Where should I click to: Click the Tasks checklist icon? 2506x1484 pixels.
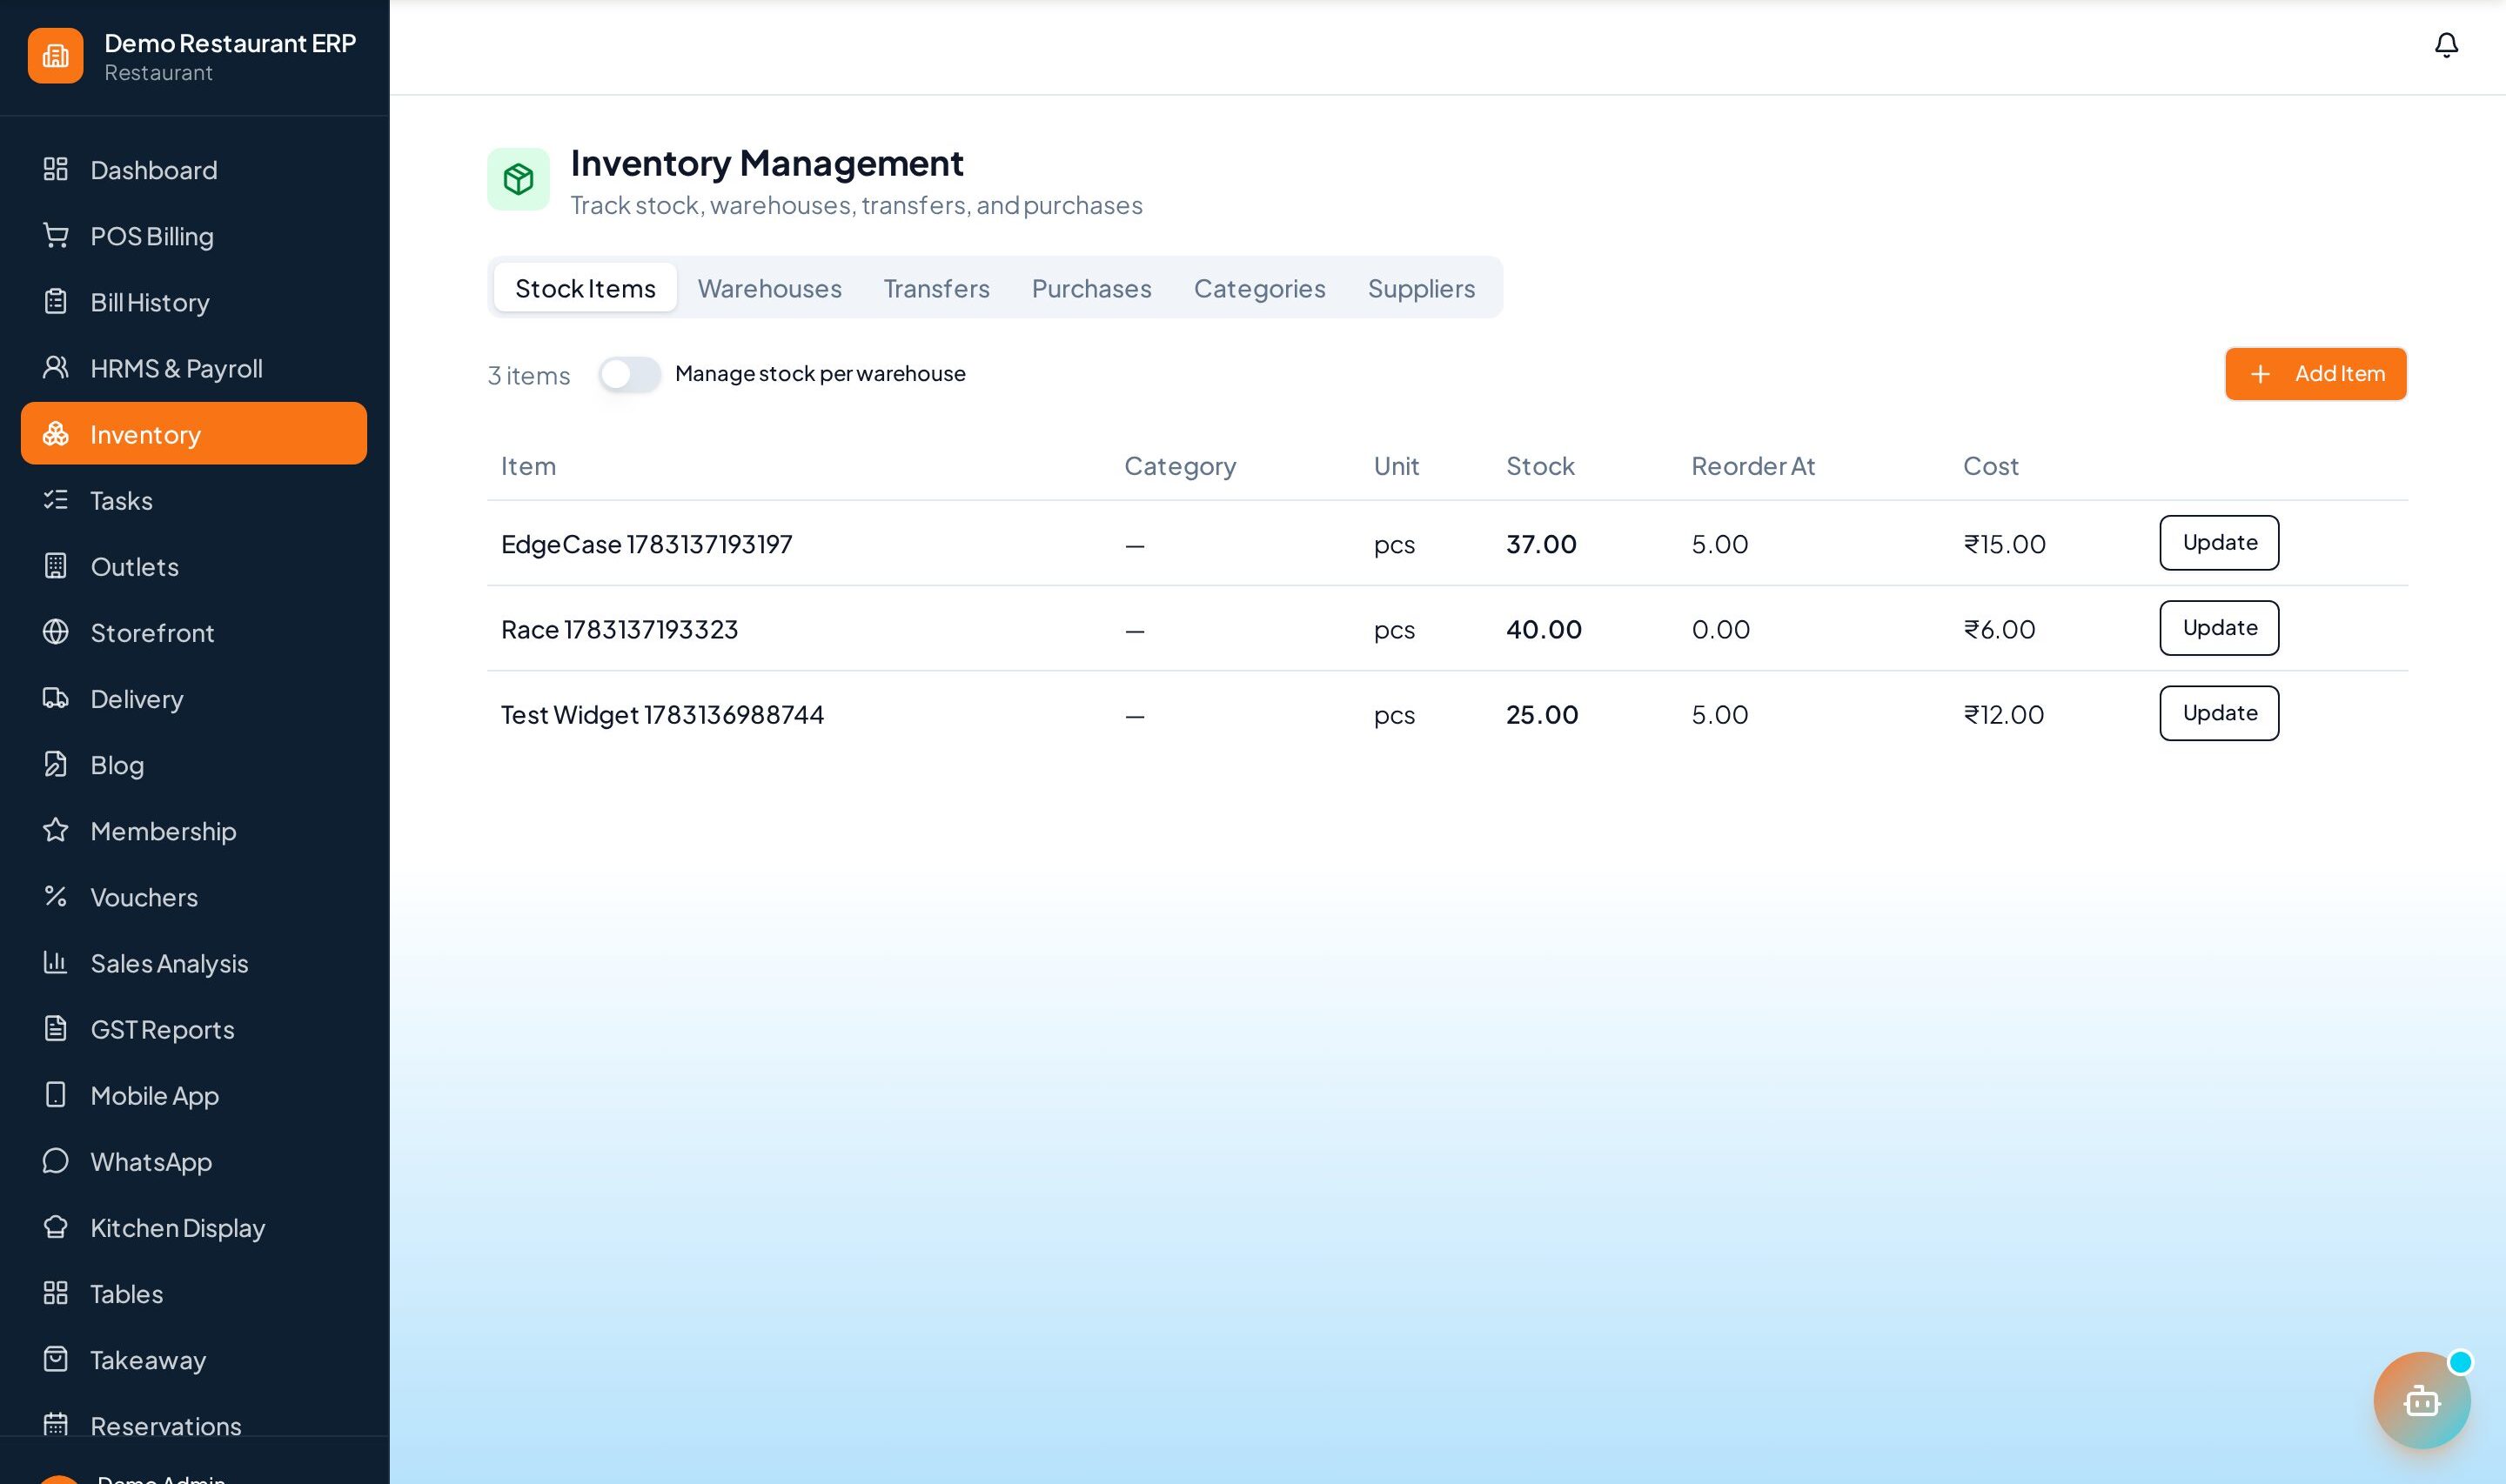coord(56,499)
